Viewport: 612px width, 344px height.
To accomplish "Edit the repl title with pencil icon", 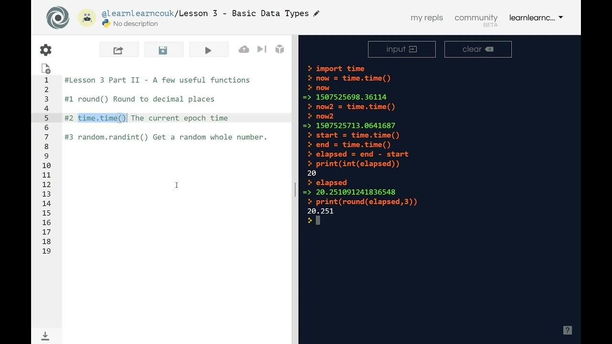I will (x=316, y=13).
